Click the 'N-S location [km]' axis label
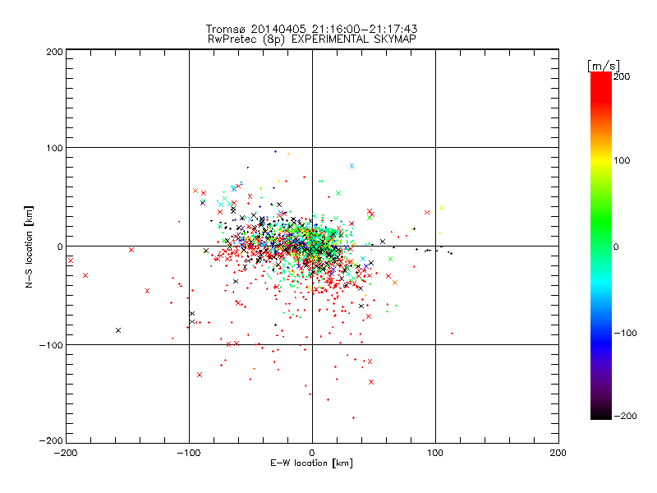 tap(29, 247)
